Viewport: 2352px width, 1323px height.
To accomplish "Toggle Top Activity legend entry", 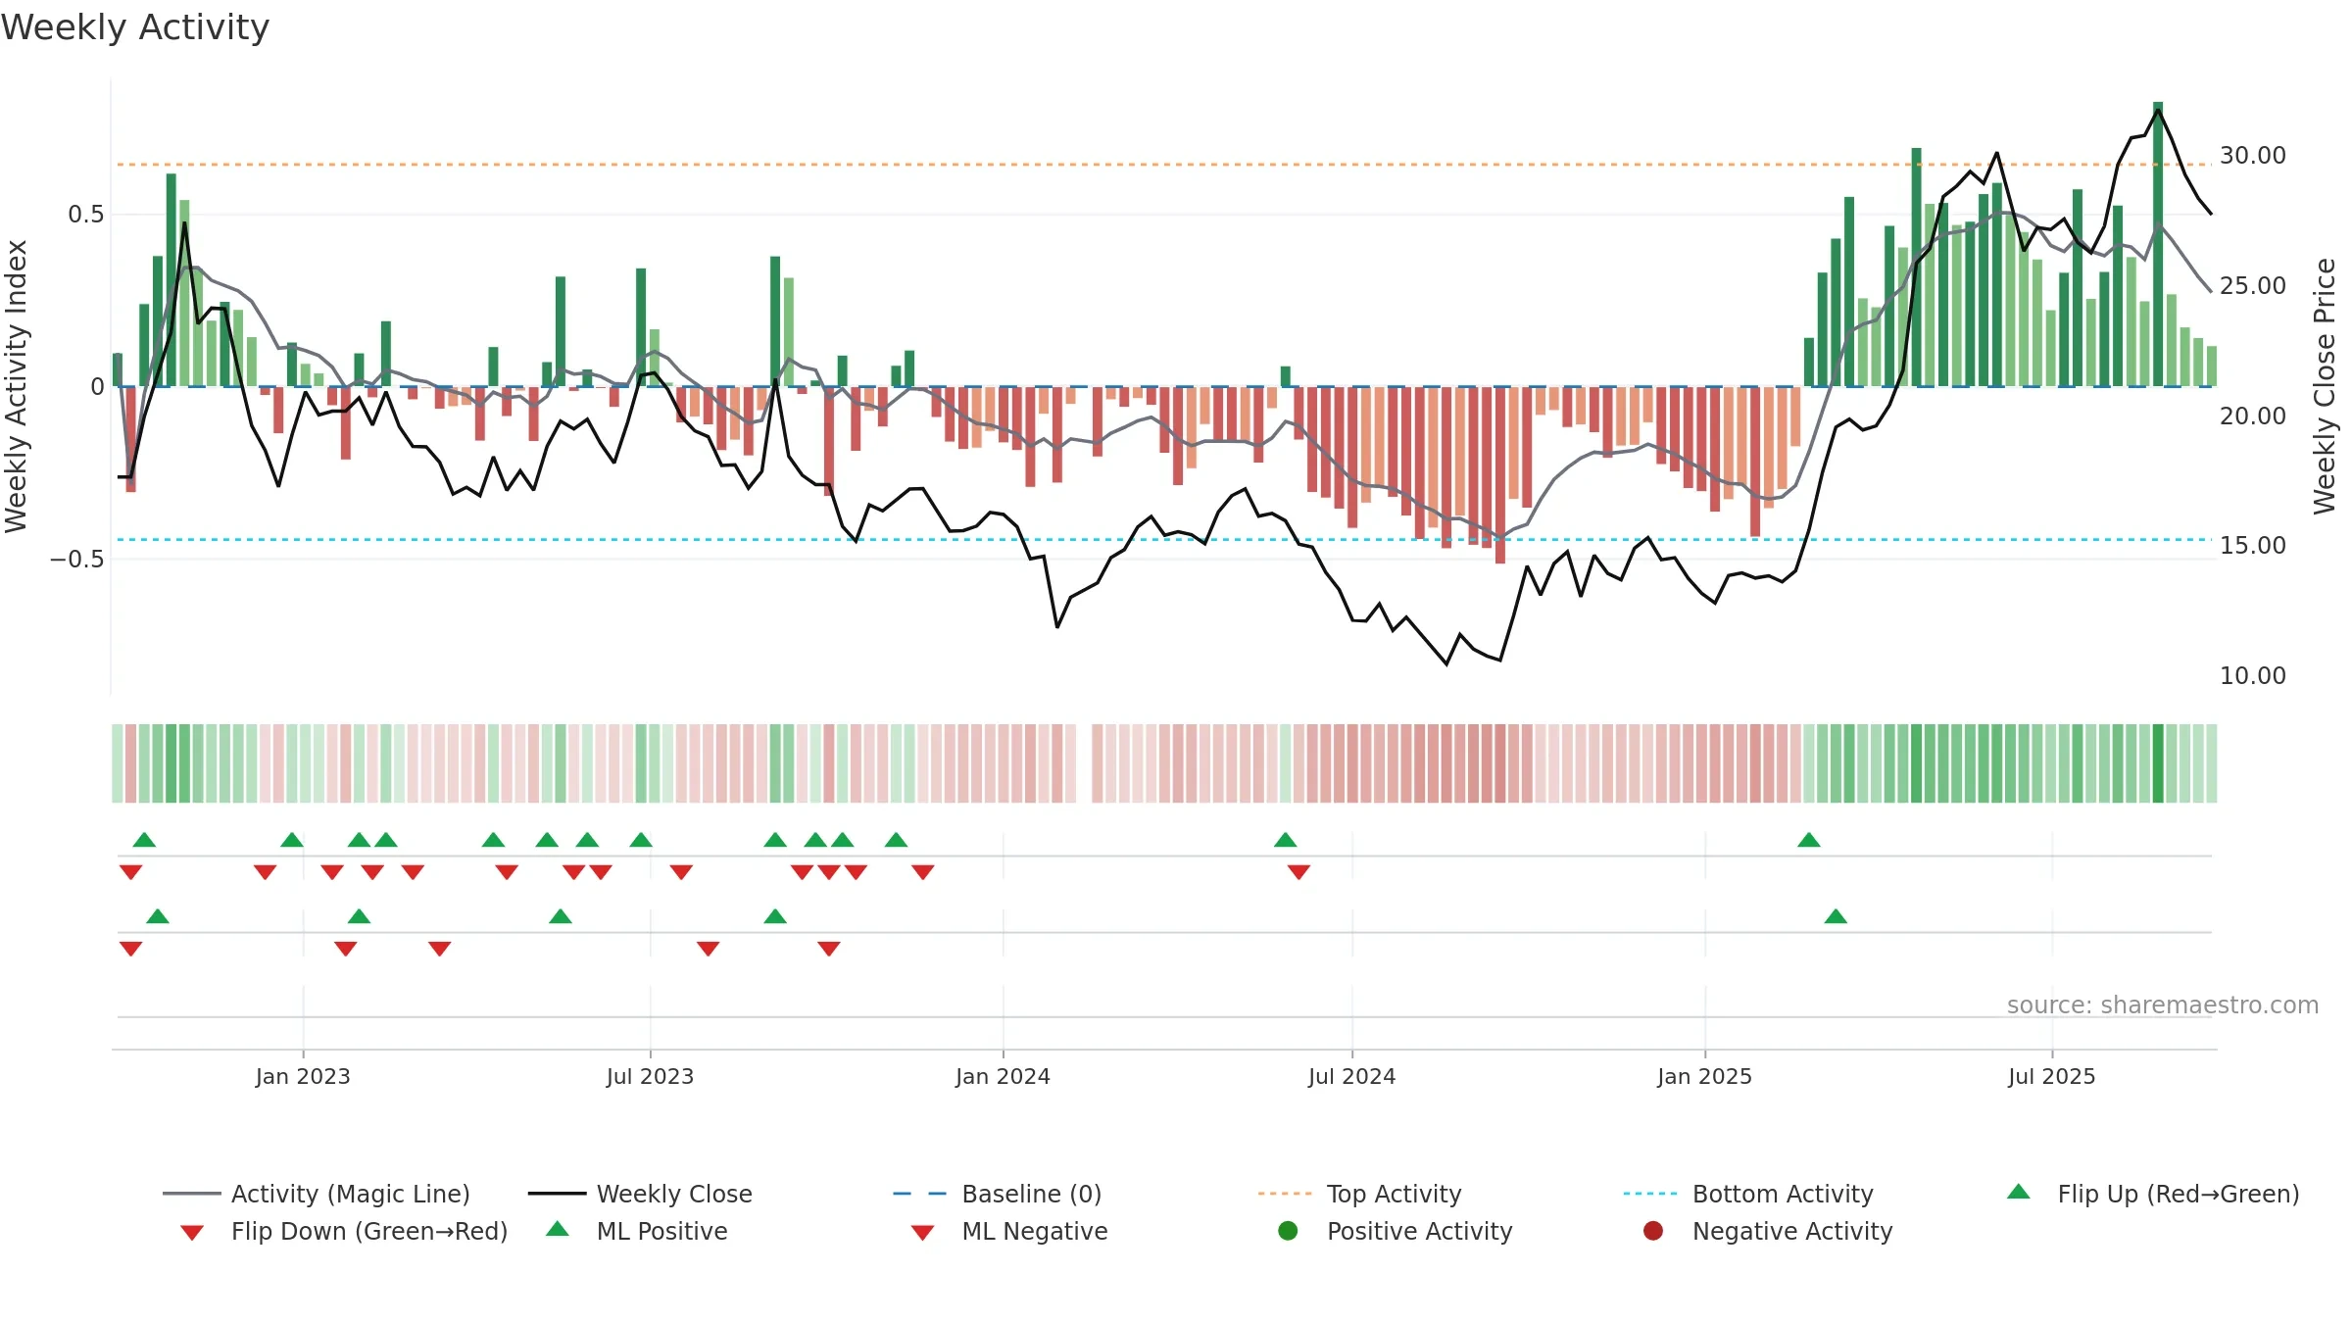I will tap(1359, 1194).
